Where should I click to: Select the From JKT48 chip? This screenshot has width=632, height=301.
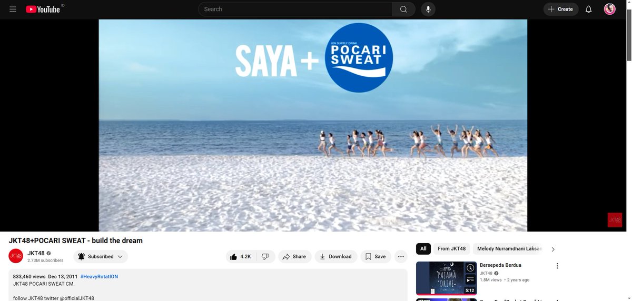[x=452, y=249]
